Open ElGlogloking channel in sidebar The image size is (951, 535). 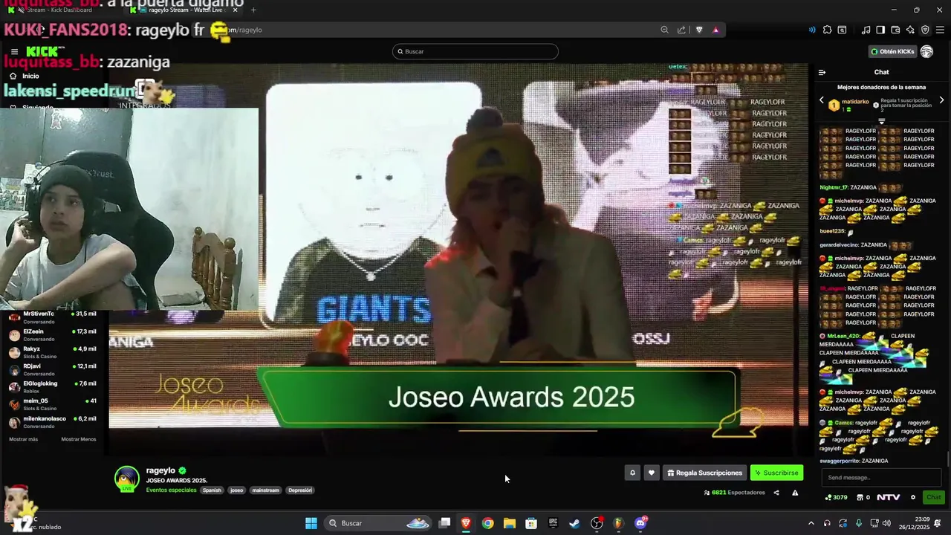pos(52,386)
